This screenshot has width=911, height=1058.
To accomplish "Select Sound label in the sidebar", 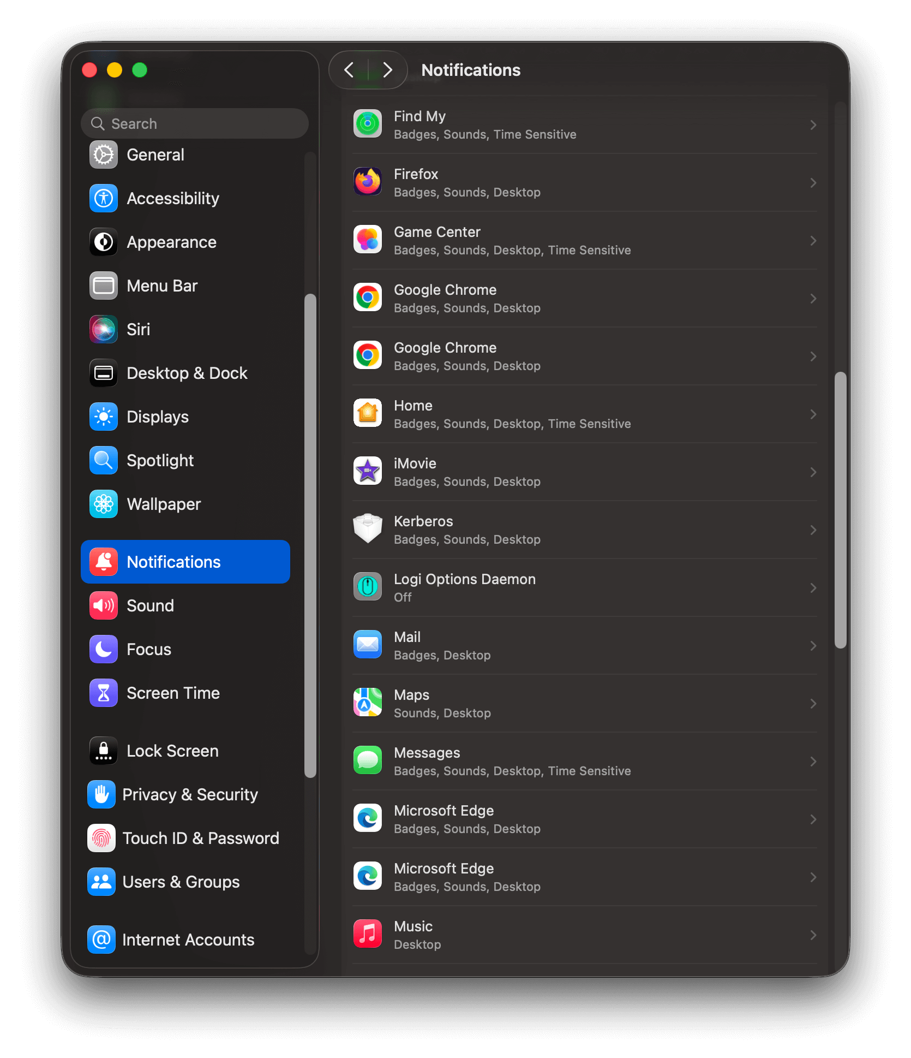I will coord(151,606).
